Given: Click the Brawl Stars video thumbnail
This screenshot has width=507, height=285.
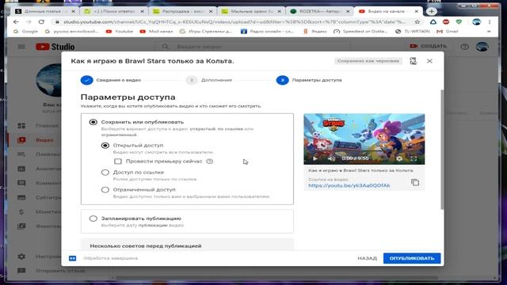Looking at the screenshot, I should (x=364, y=139).
